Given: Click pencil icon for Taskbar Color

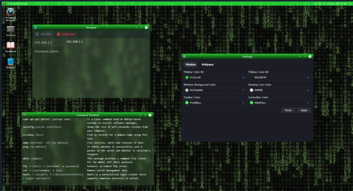Looking at the screenshot, I should [x=243, y=103].
